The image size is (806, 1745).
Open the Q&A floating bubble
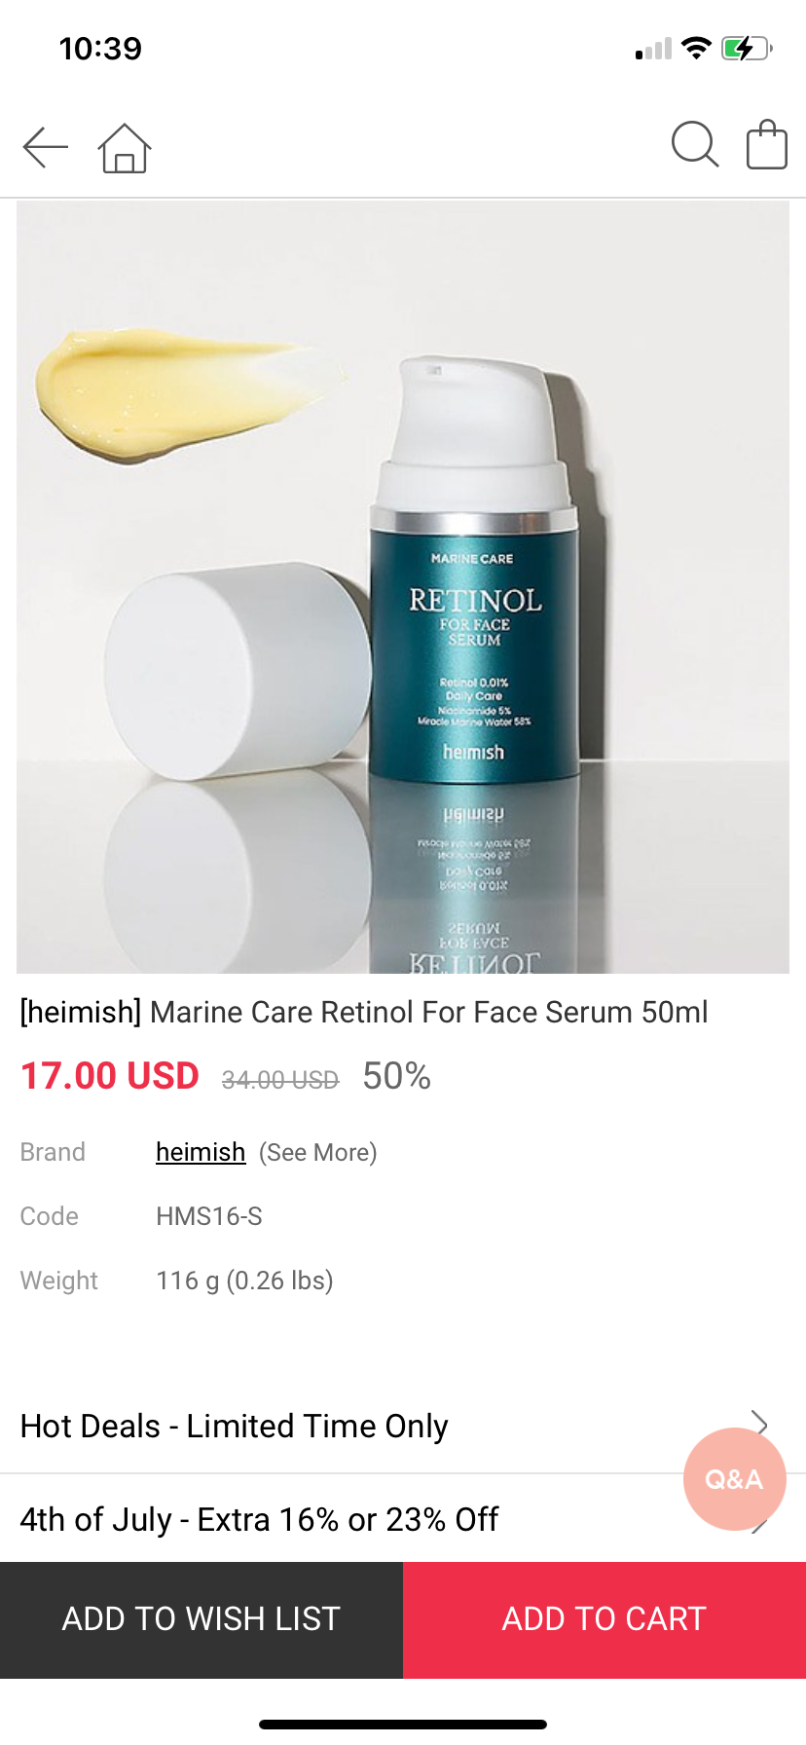point(735,1479)
